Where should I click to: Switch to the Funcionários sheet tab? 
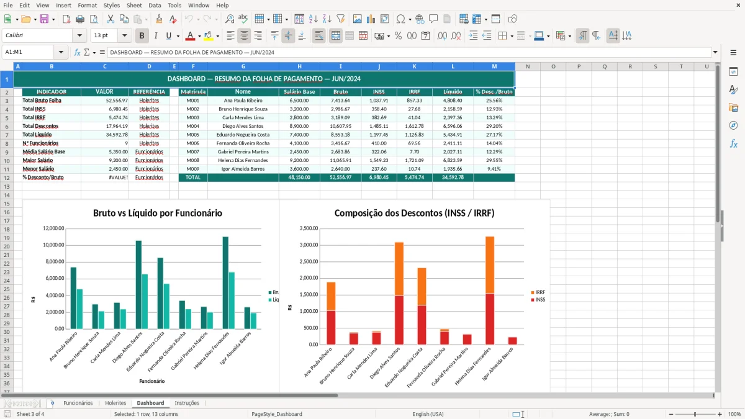[x=78, y=403]
